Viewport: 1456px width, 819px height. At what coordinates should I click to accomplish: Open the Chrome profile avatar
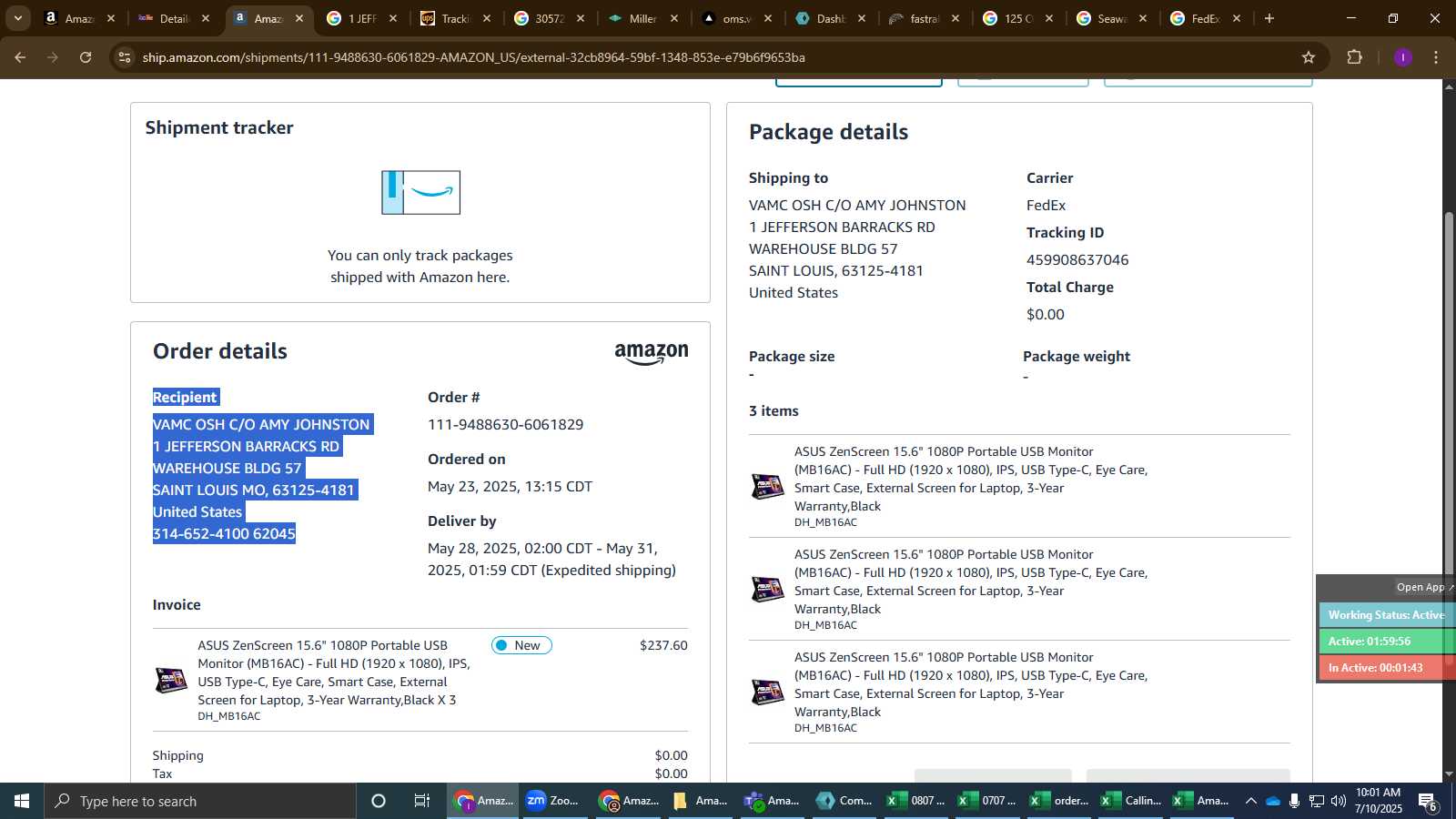pyautogui.click(x=1402, y=57)
